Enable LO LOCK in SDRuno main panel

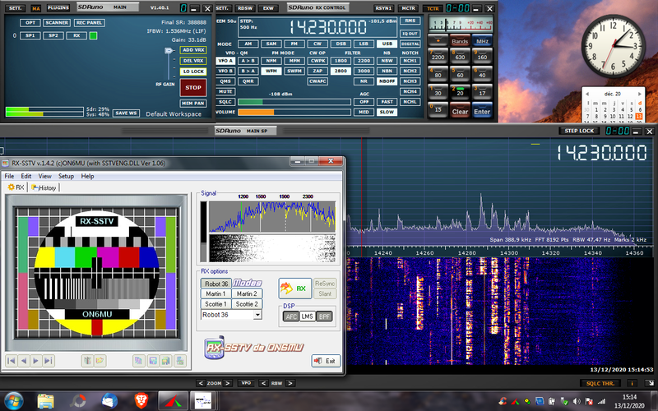click(192, 72)
